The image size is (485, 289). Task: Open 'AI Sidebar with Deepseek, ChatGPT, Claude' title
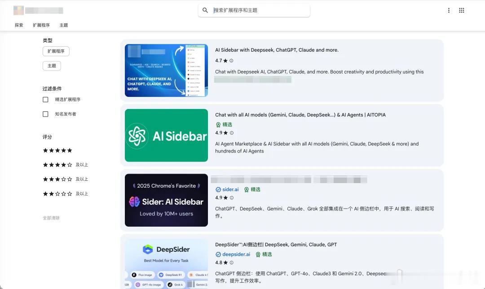277,50
